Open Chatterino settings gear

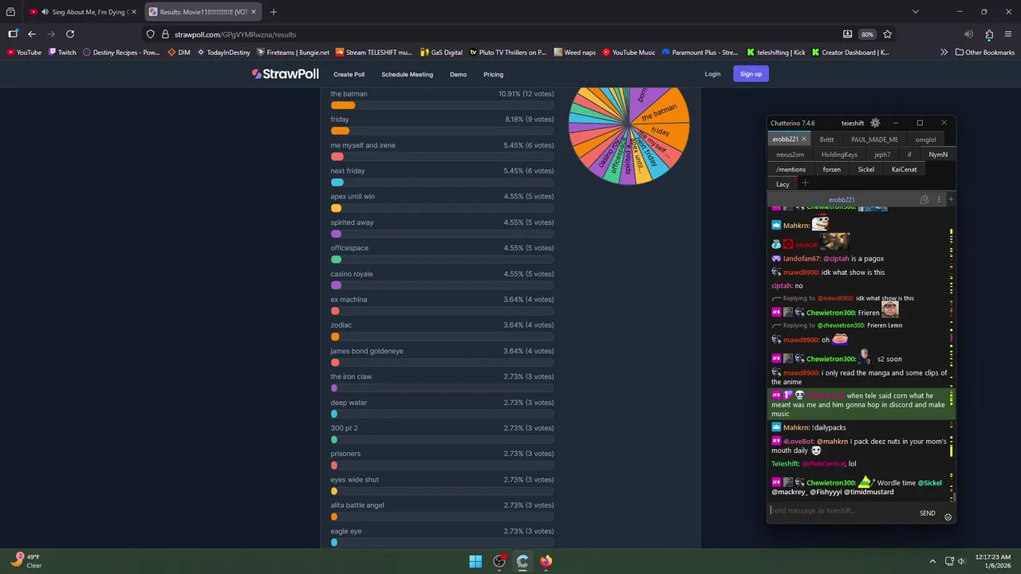(x=875, y=123)
